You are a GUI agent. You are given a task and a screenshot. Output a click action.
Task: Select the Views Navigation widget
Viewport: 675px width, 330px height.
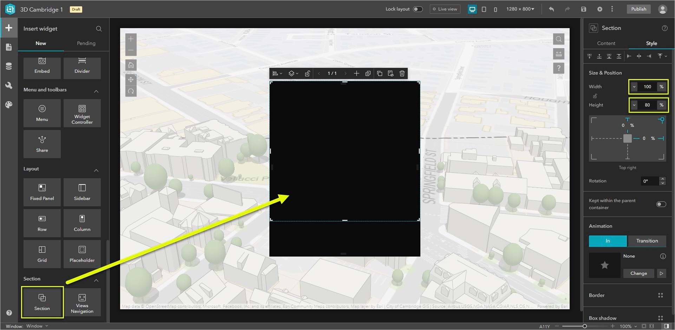click(82, 302)
